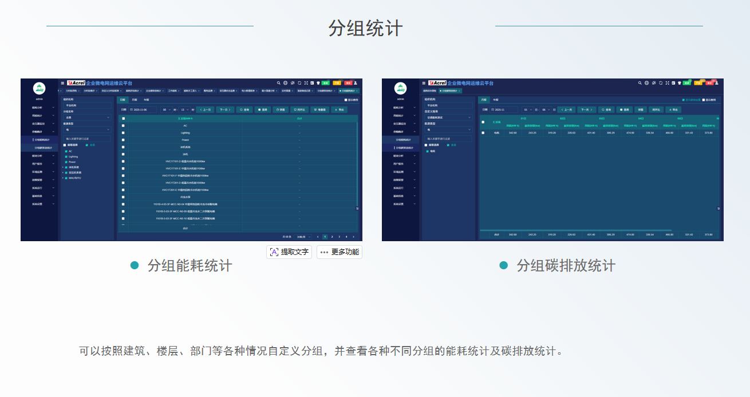Click the globe icon in right screenshot header
The height and width of the screenshot is (397, 750).
pyautogui.click(x=647, y=83)
